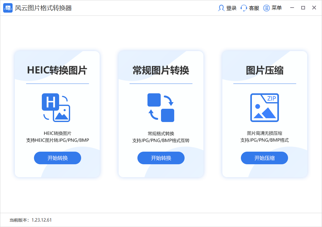Click the circular arrows conversion icon
The image size is (322, 227).
pos(161,107)
